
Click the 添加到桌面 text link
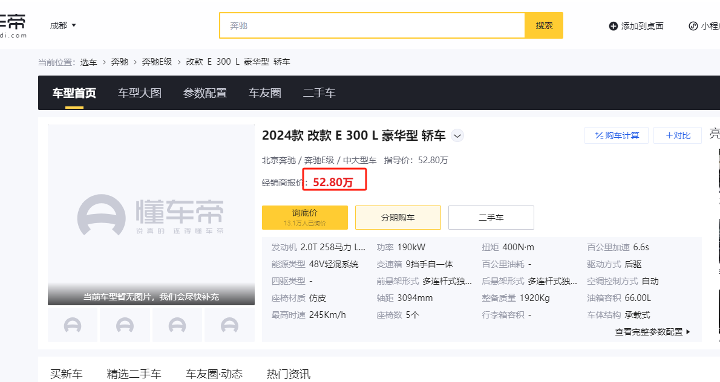pos(643,26)
